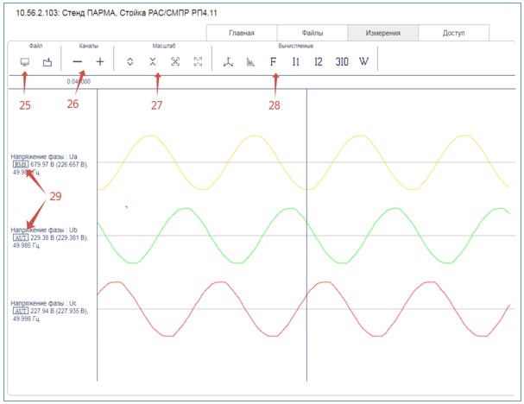Select the 3I0 calculated value
The width and height of the screenshot is (524, 404).
[x=341, y=62]
